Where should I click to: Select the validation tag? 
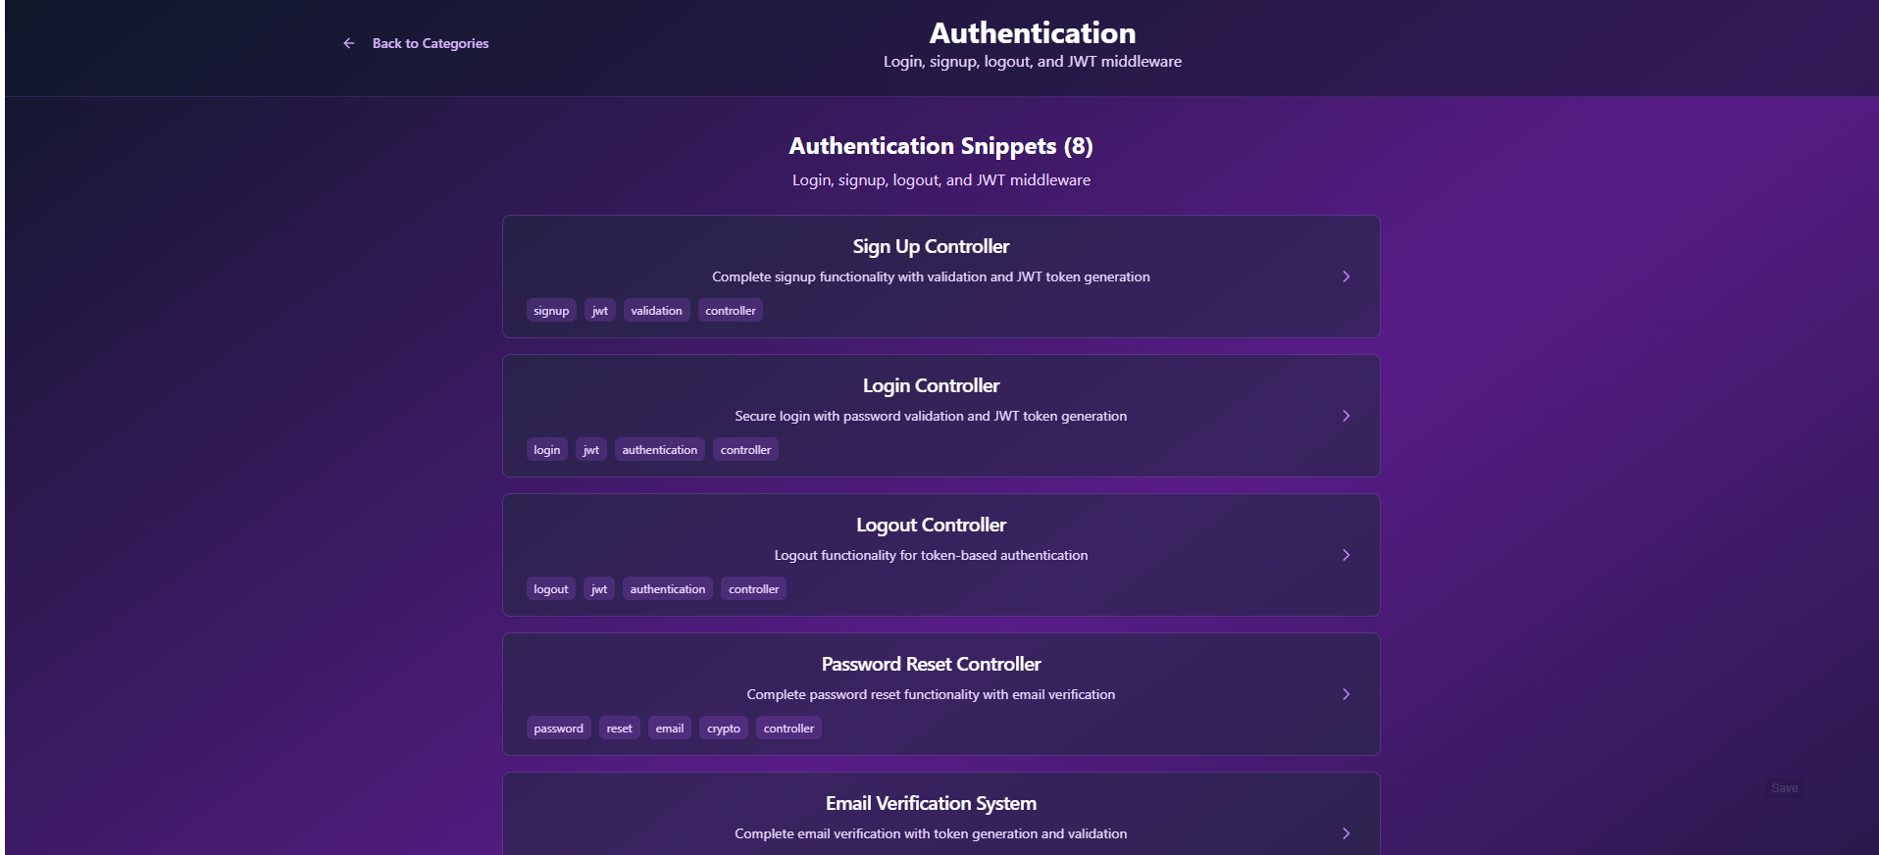[656, 311]
